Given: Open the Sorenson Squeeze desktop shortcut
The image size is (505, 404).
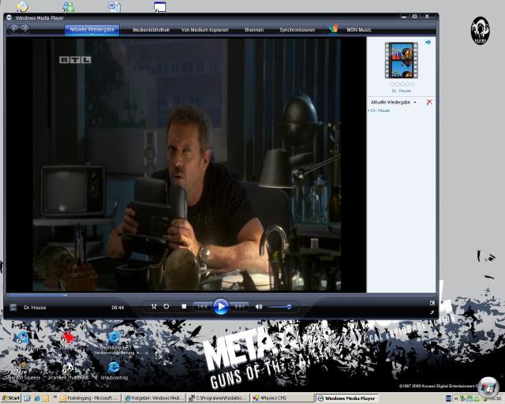Looking at the screenshot, I should pyautogui.click(x=23, y=371).
